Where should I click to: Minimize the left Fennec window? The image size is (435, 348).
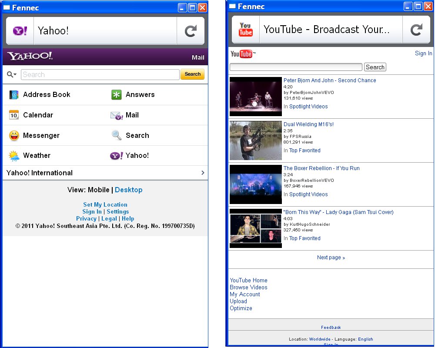(x=182, y=8)
